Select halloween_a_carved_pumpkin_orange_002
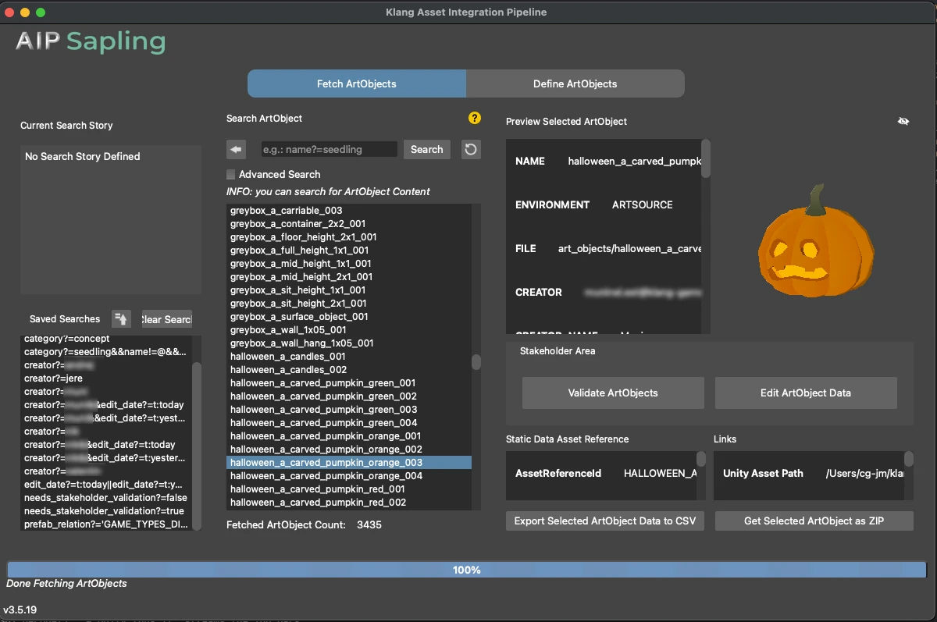The height and width of the screenshot is (622, 937). 349,450
